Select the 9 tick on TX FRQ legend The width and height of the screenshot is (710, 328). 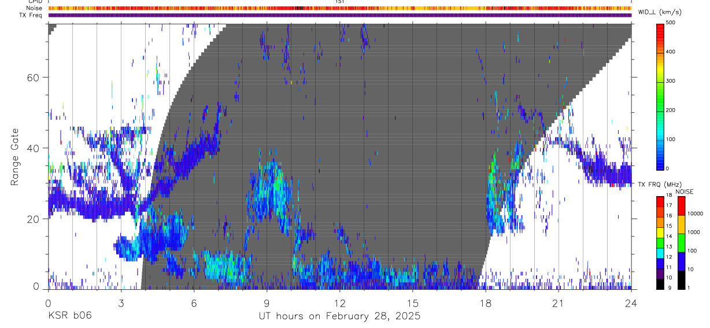tap(669, 288)
